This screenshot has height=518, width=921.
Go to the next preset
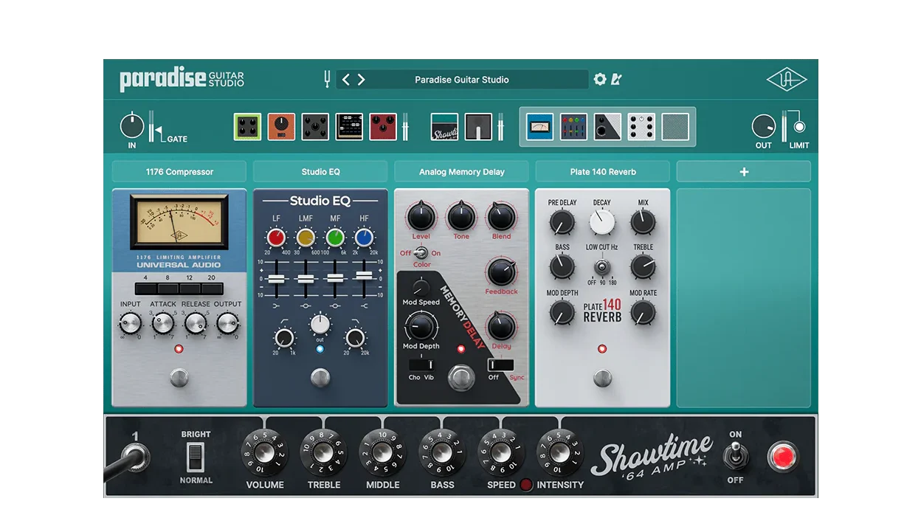point(362,80)
